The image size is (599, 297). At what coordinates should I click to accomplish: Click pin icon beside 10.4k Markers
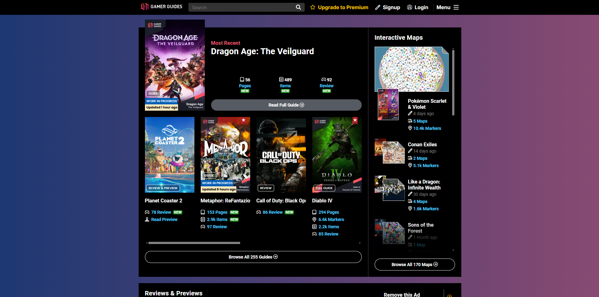coord(410,128)
